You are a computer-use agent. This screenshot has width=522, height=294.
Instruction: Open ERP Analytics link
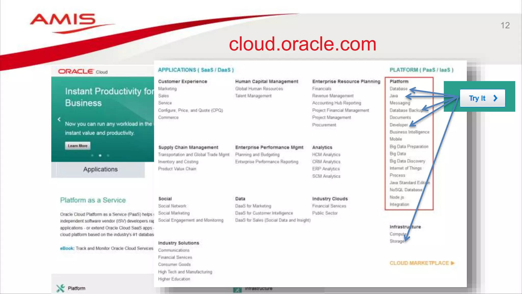[326, 169]
